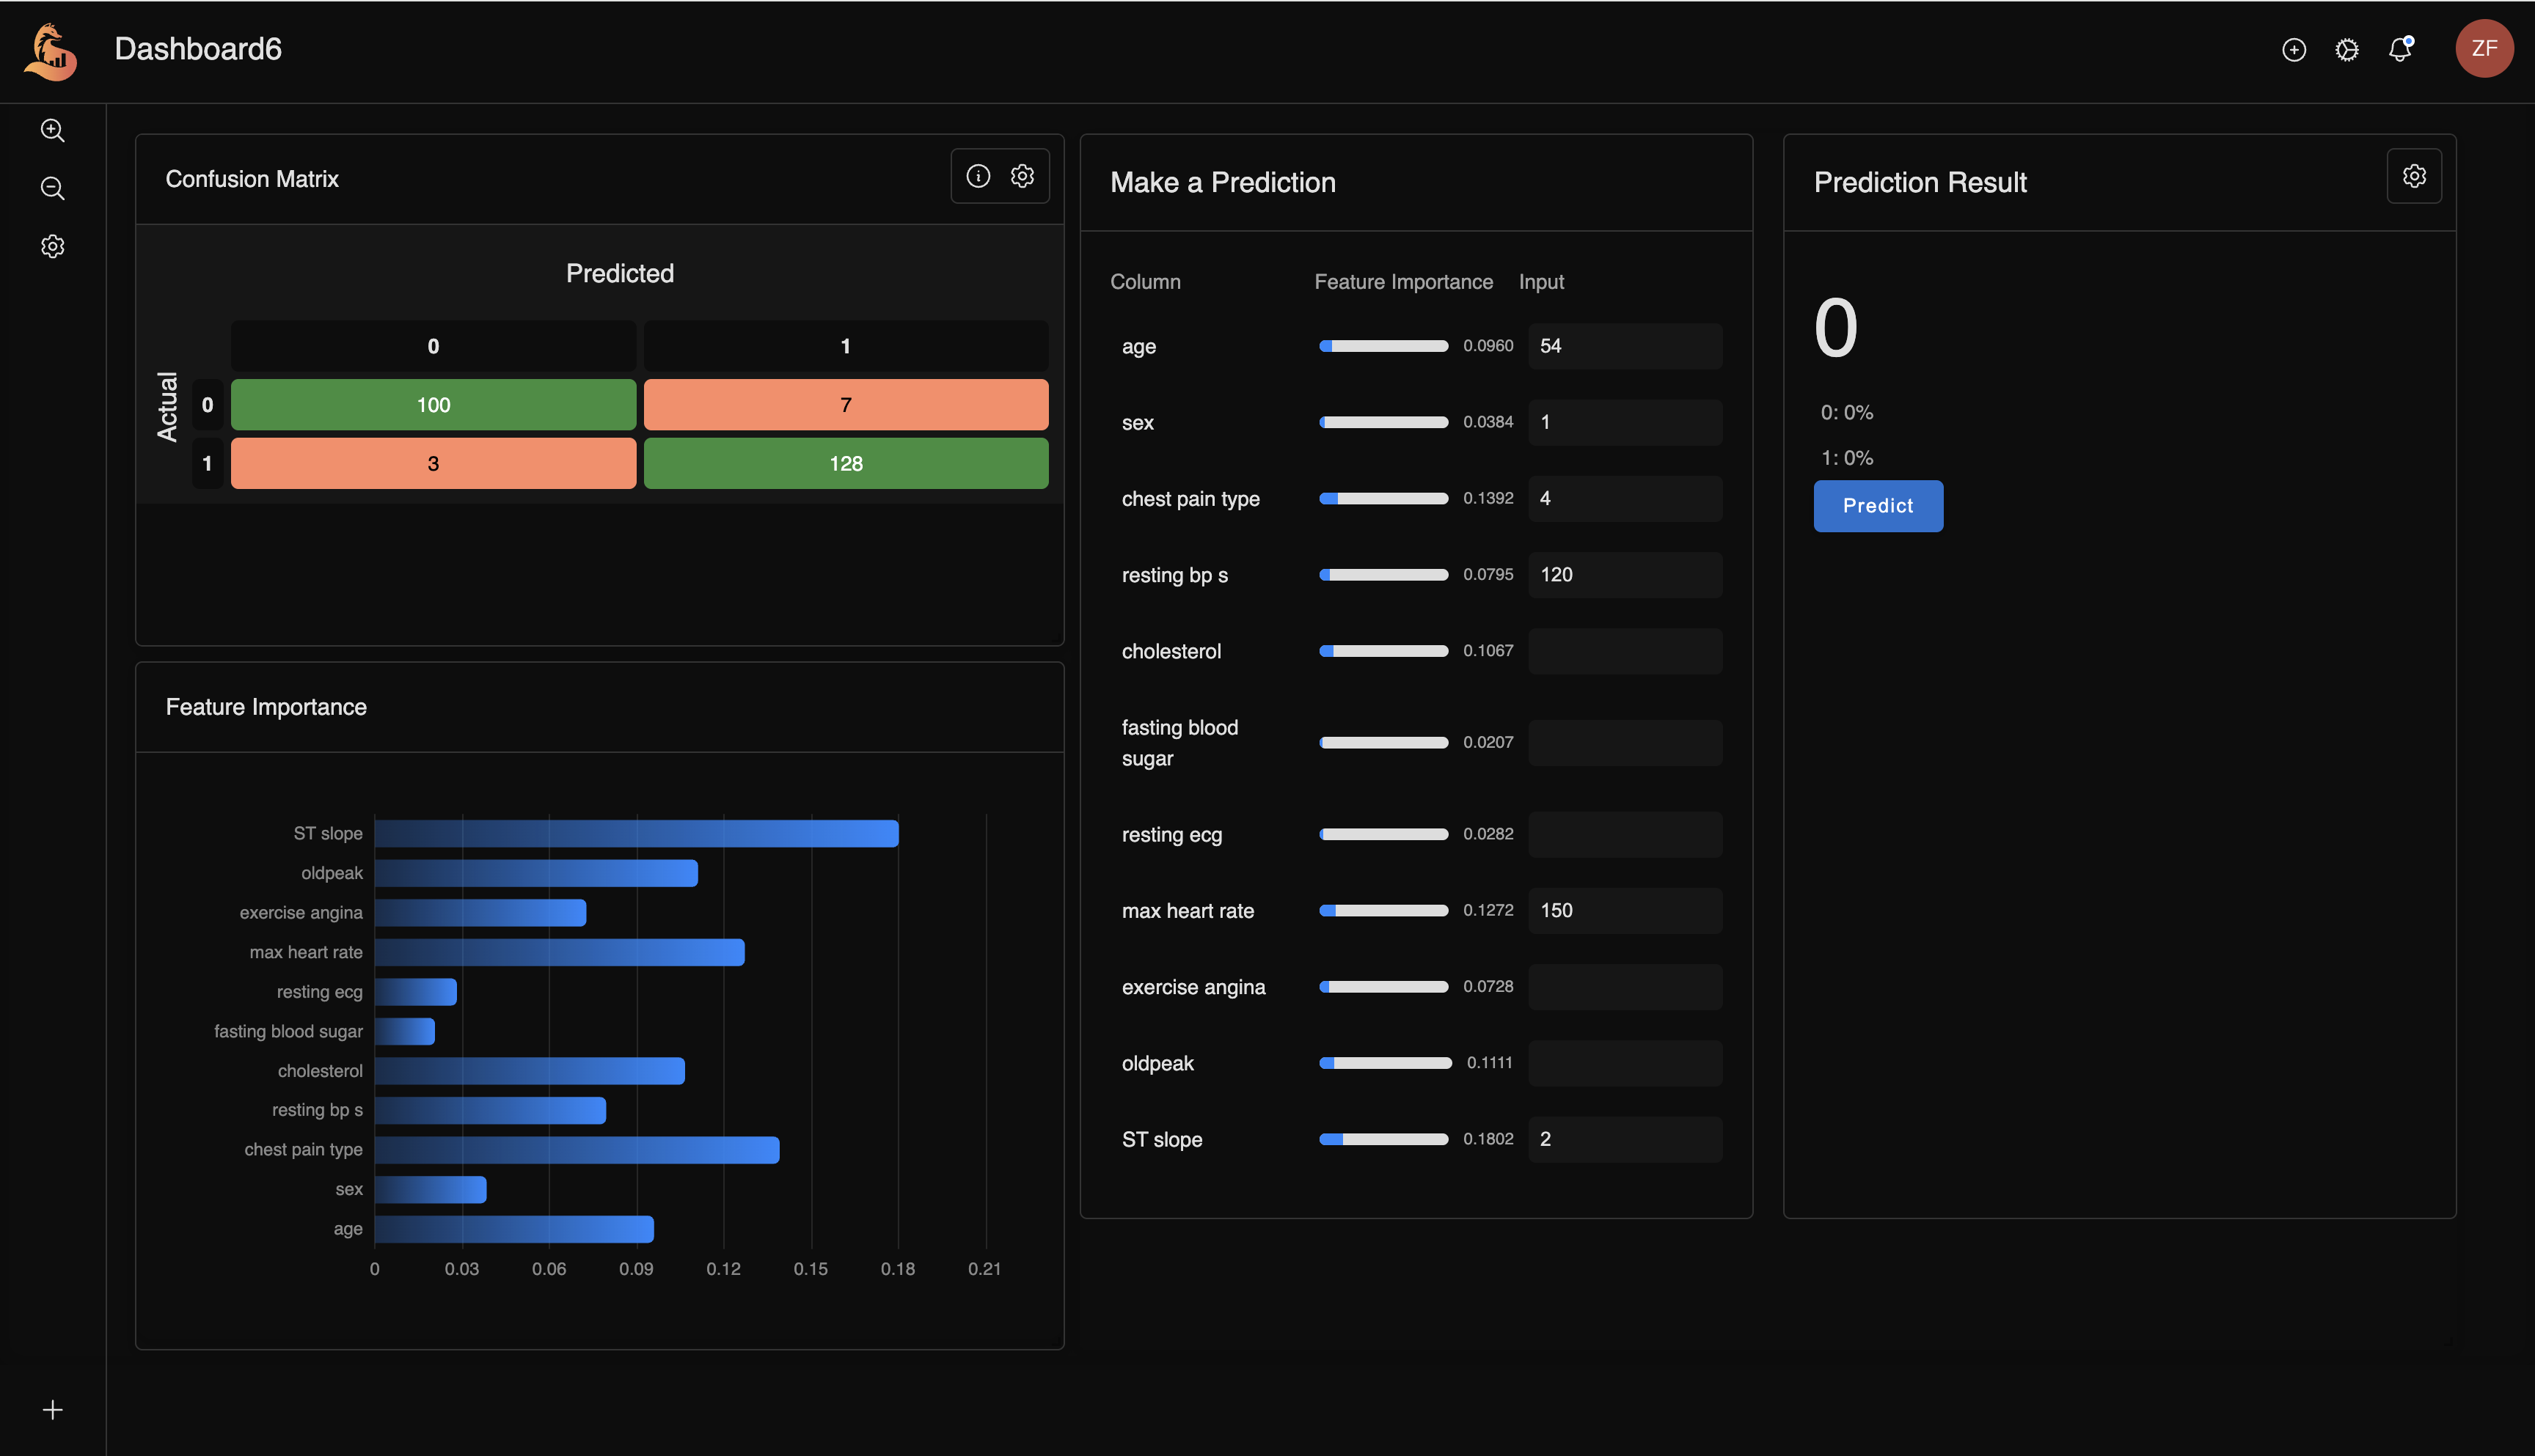This screenshot has height=1456, width=2535.
Task: Click predicted column header 1
Action: (845, 346)
